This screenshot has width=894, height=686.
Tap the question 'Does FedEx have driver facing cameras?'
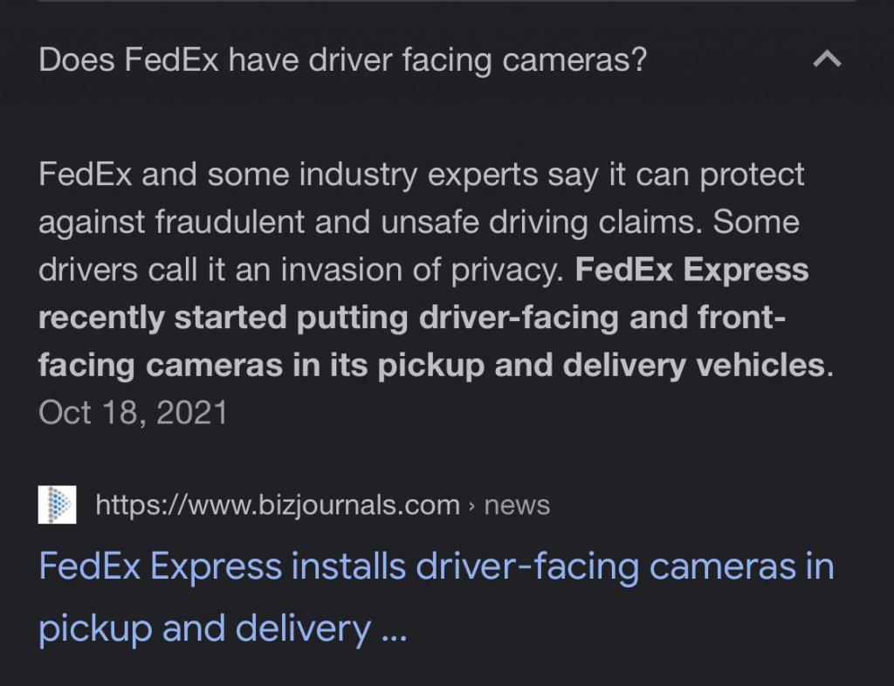(x=342, y=60)
